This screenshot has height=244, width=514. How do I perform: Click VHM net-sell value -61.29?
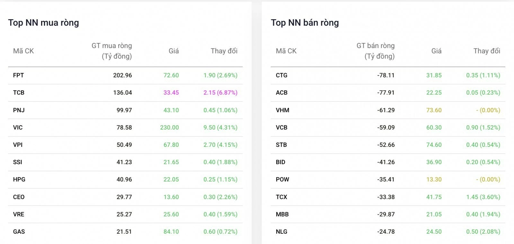386,110
